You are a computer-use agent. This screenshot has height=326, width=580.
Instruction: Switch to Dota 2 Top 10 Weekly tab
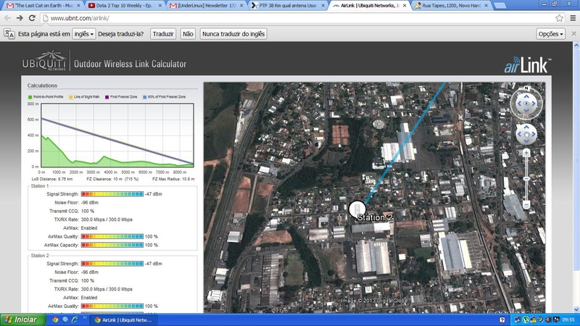pos(124,6)
